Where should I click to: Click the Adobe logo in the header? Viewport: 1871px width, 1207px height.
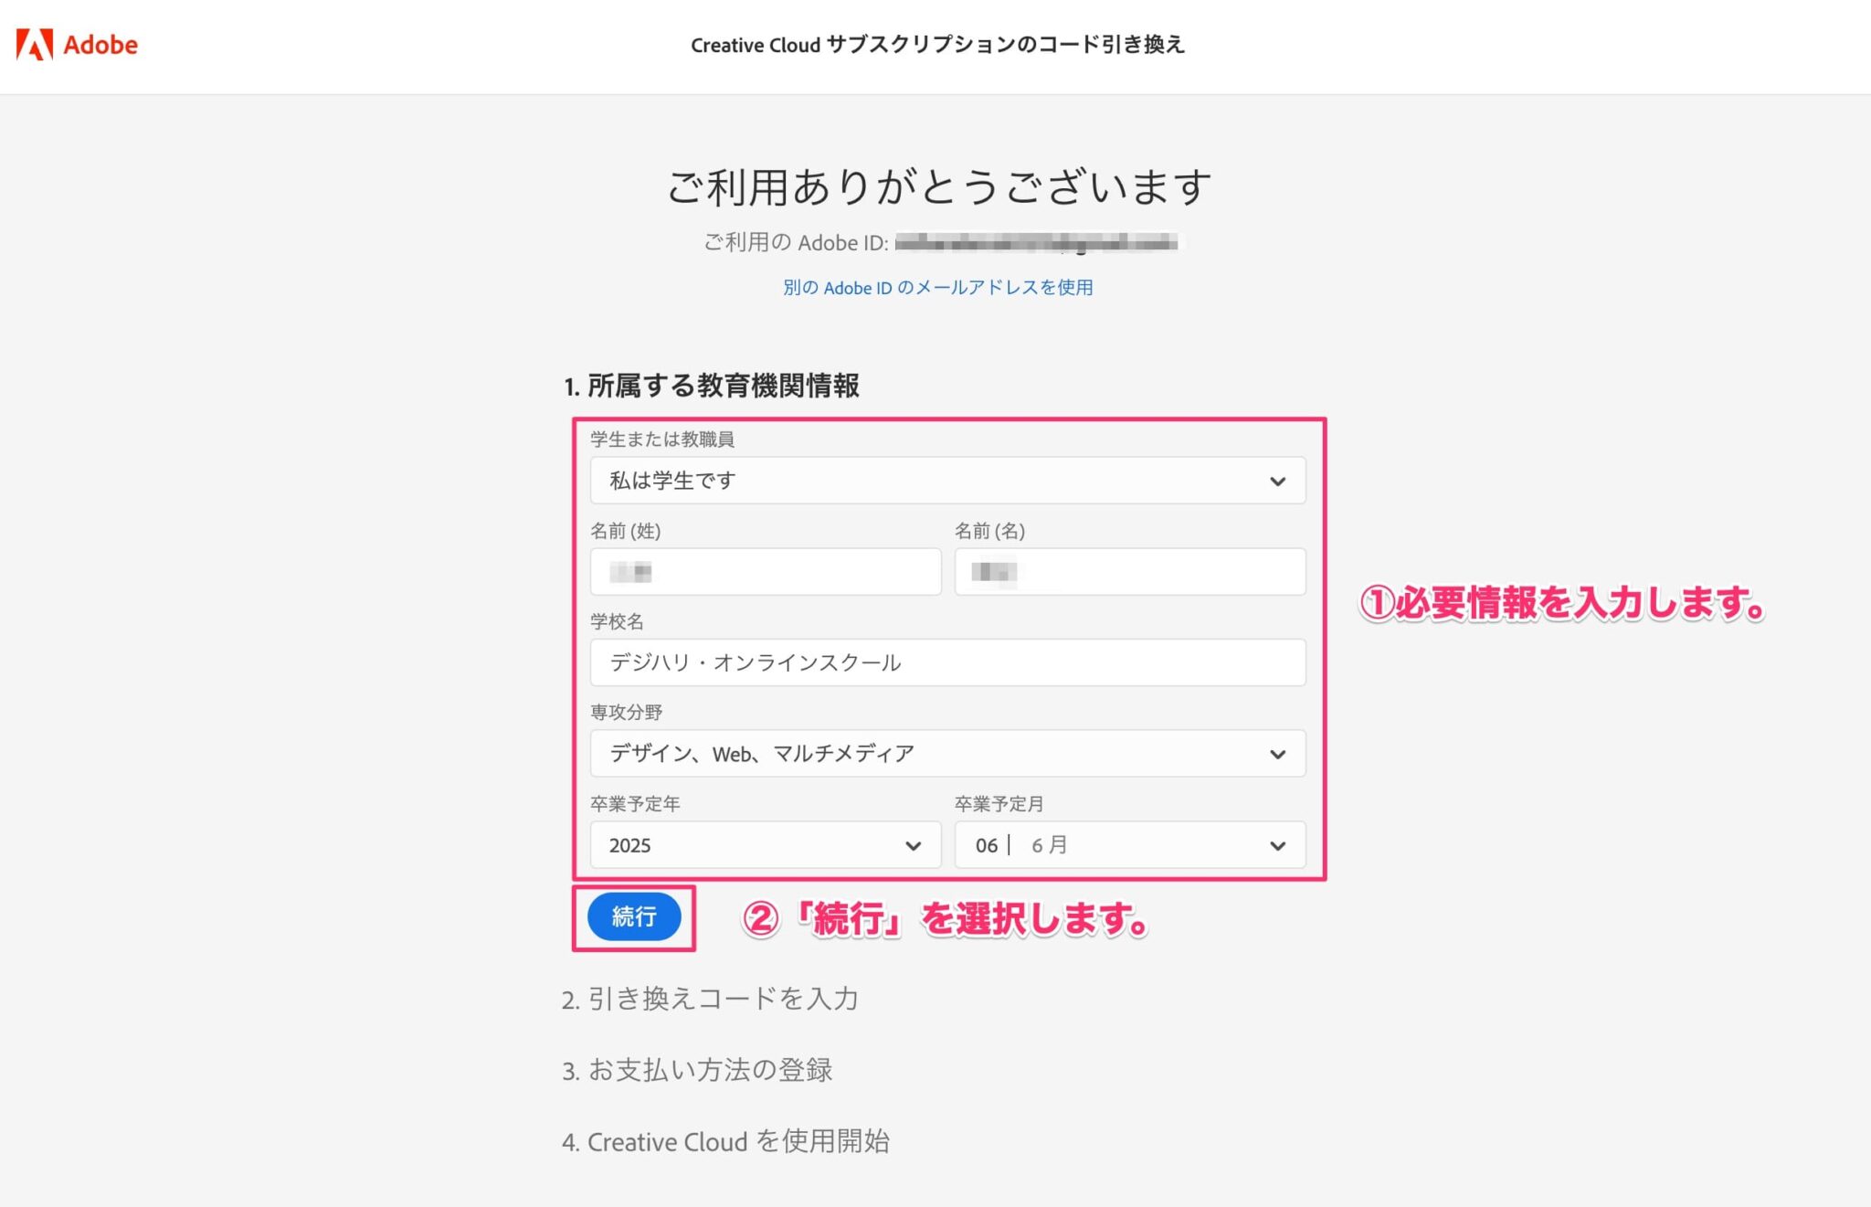(x=78, y=44)
